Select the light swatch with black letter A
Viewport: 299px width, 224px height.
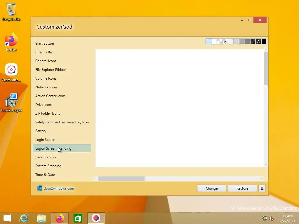coord(225,41)
